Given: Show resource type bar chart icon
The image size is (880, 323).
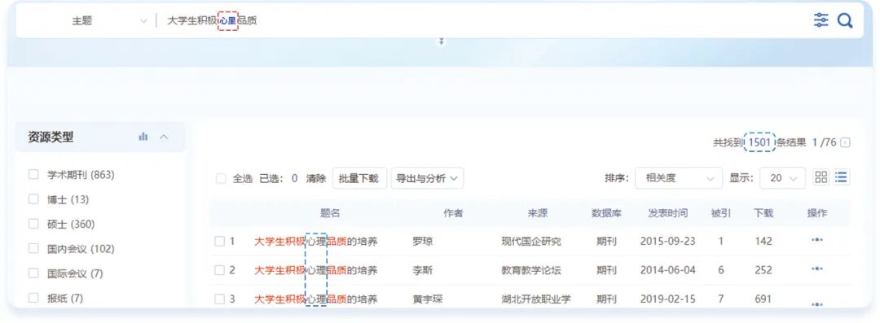Looking at the screenshot, I should coord(143,137).
